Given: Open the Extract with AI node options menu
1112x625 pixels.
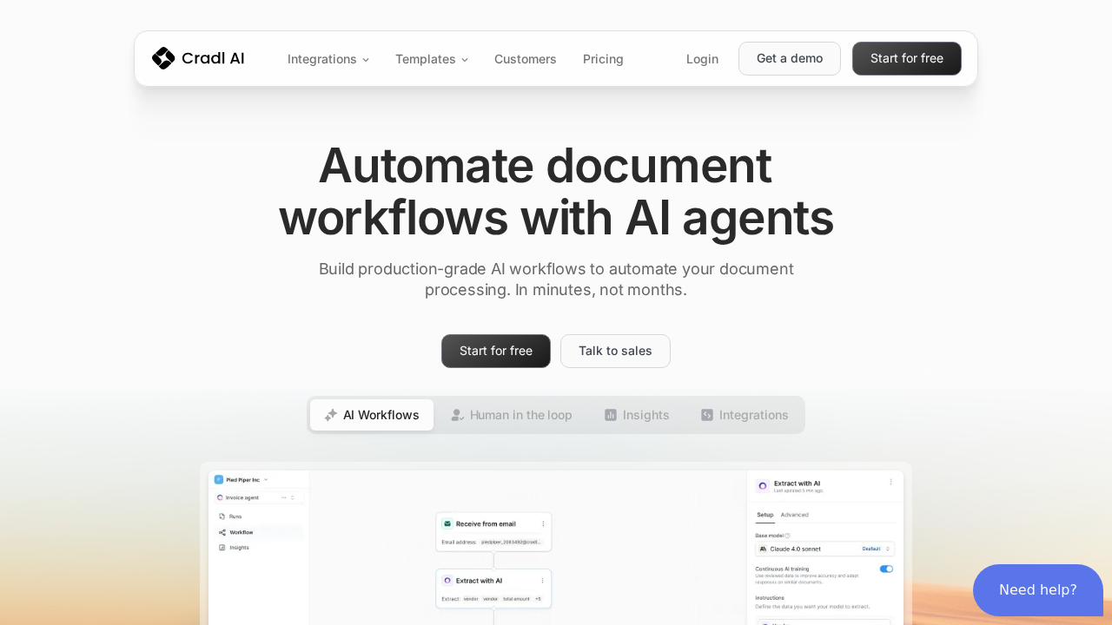Looking at the screenshot, I should pyautogui.click(x=543, y=580).
